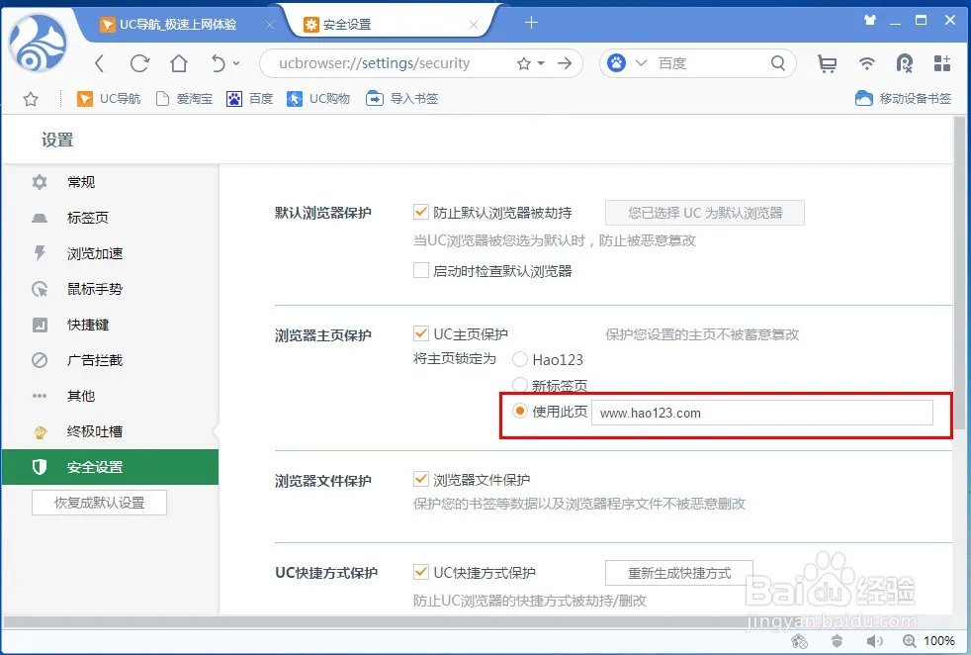
Task: Switch to the UC导航 tab
Action: pyautogui.click(x=178, y=20)
